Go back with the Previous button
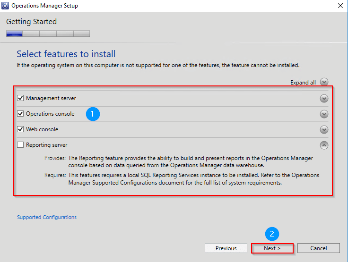 click(x=226, y=248)
